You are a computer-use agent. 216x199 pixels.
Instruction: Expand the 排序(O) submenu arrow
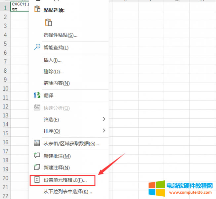coord(104,130)
